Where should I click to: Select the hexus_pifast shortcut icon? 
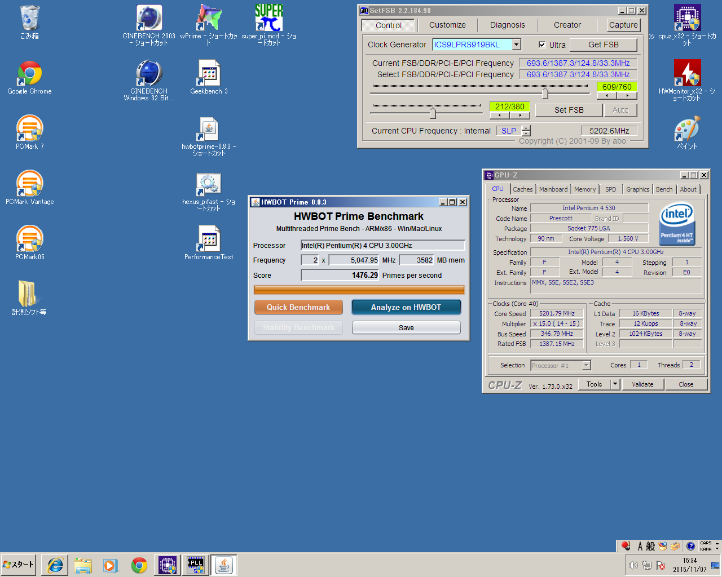click(209, 191)
